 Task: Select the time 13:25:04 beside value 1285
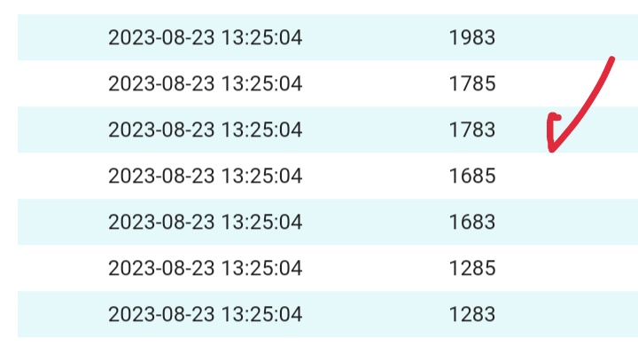(x=262, y=268)
